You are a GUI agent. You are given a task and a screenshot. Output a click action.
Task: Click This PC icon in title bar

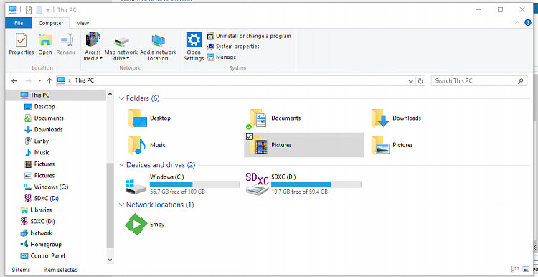[13, 9]
